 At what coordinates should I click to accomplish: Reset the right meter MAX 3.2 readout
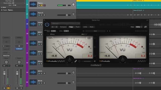[x=140, y=56]
